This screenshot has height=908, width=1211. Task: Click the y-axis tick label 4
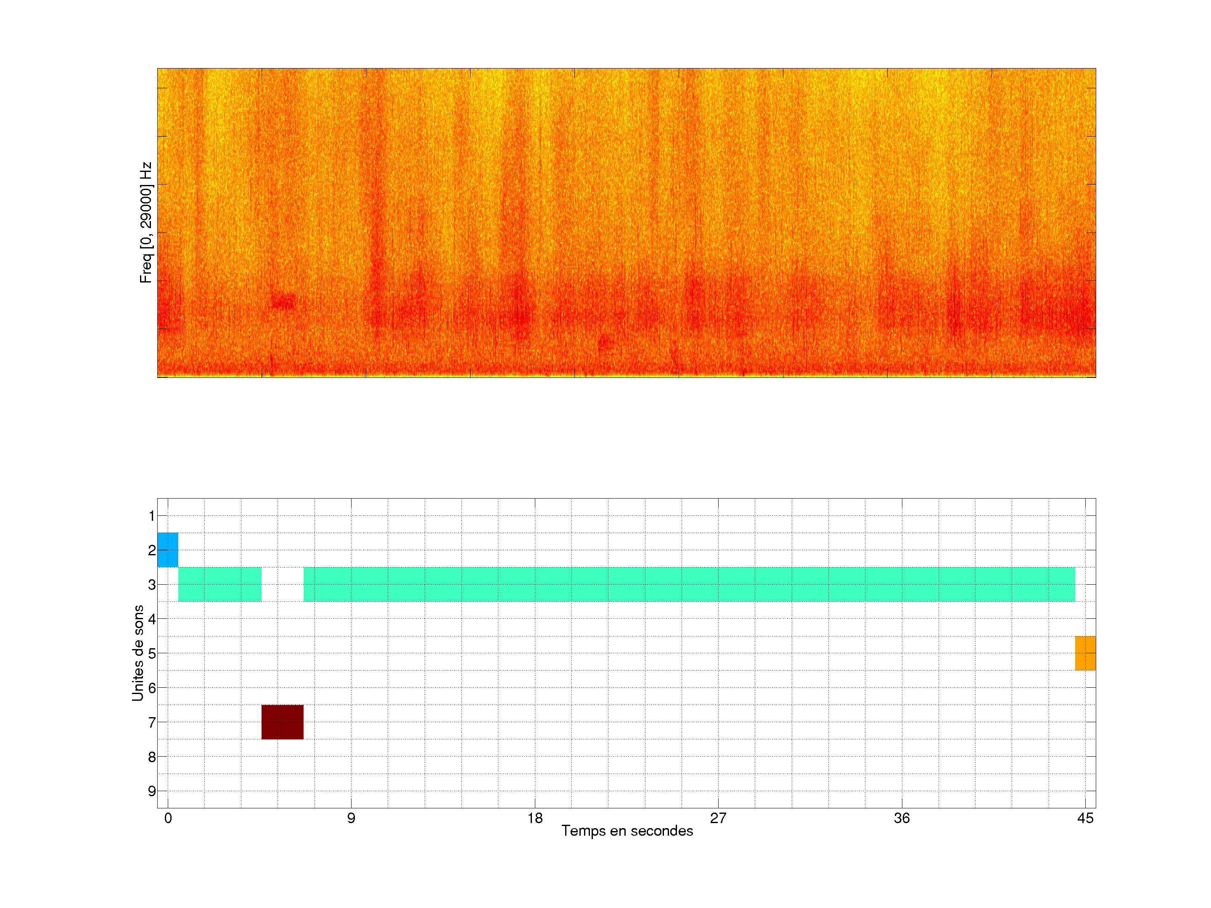[x=151, y=619]
